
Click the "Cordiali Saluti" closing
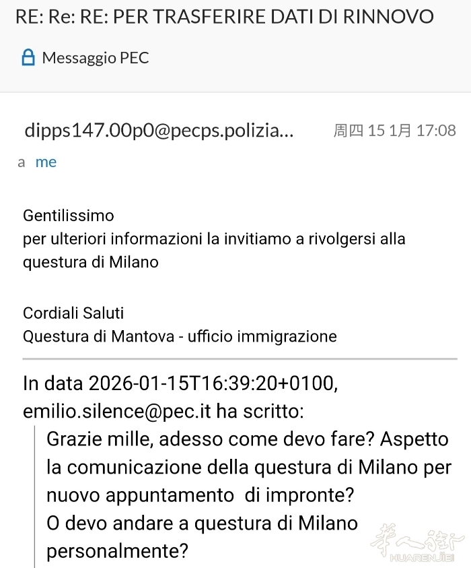click(73, 313)
